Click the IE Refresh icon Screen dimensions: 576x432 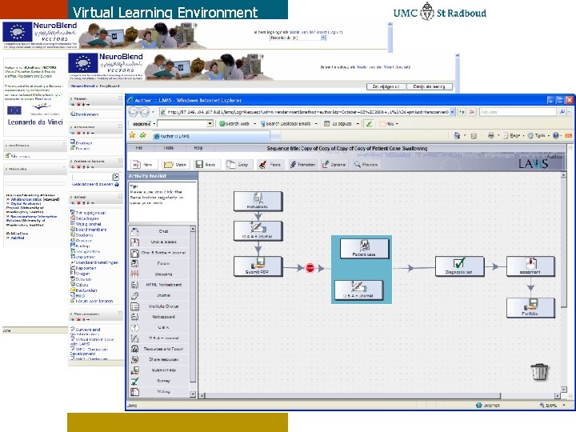point(462,112)
